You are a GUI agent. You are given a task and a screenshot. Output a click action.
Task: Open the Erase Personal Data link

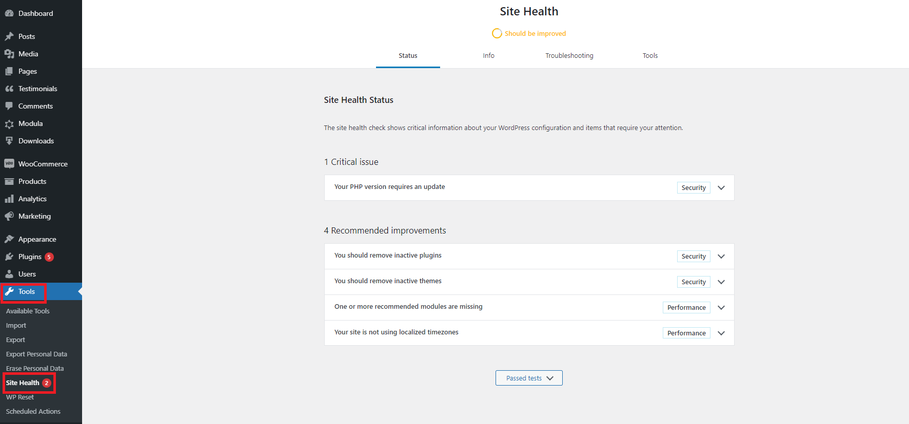[35, 368]
